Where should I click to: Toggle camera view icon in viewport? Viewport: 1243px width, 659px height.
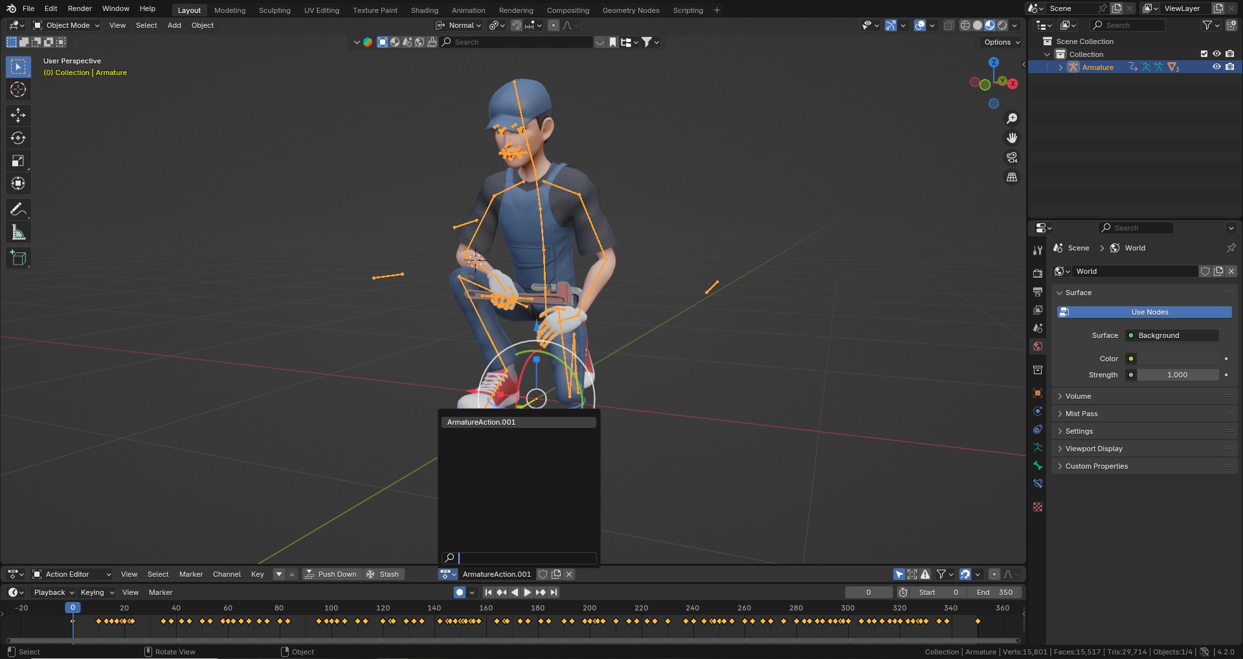[x=1012, y=157]
